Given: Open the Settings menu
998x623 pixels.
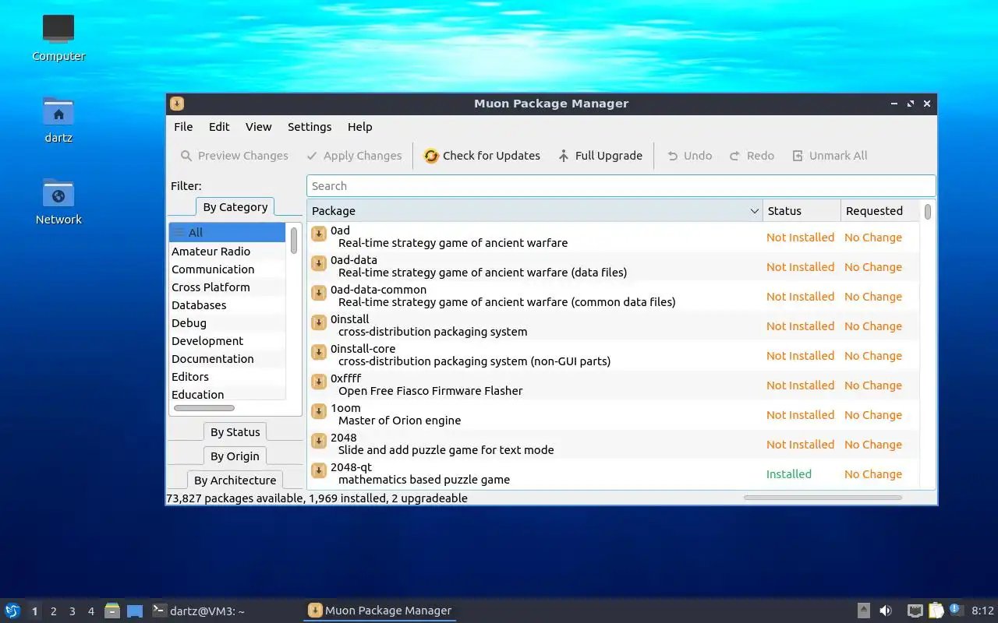Looking at the screenshot, I should click(x=310, y=127).
